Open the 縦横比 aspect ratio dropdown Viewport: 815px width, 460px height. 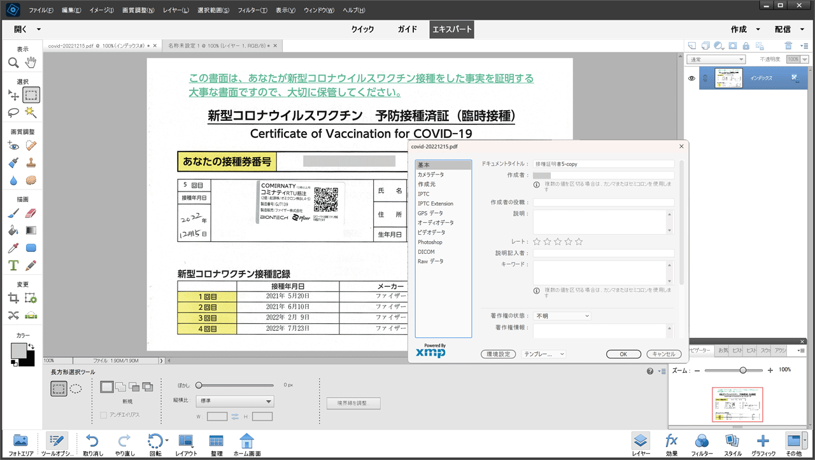236,401
